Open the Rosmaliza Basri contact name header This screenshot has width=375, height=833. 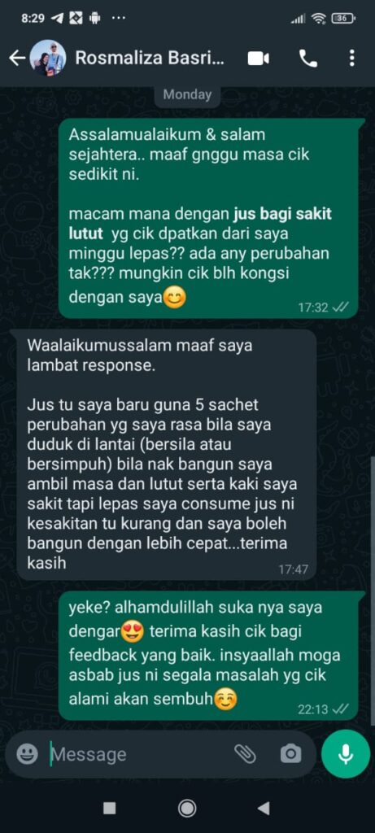tap(150, 59)
